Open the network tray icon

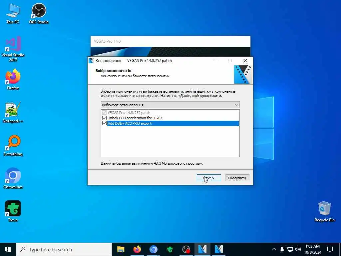(290, 249)
